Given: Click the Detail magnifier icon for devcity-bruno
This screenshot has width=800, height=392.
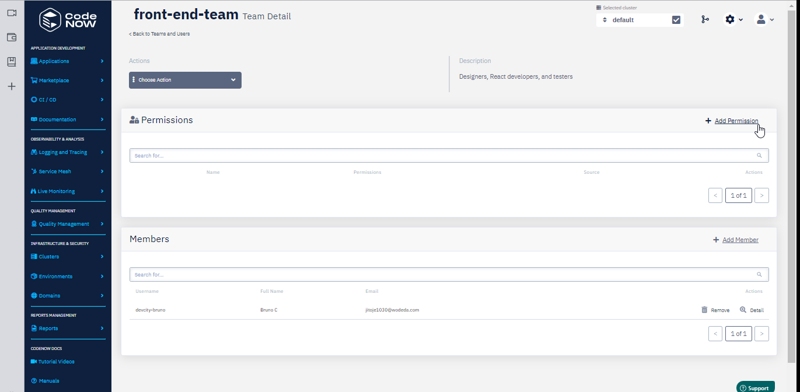Looking at the screenshot, I should [x=743, y=310].
